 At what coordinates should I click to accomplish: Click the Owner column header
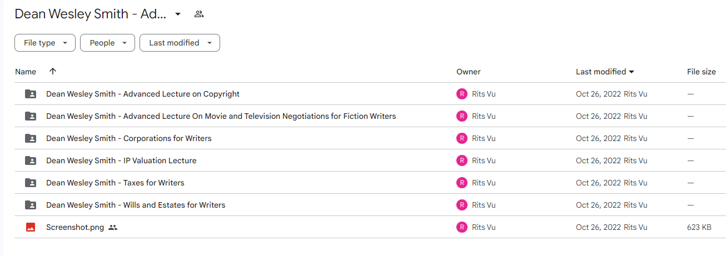(469, 72)
